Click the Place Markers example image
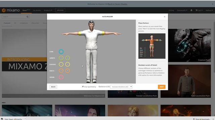The image size is (215, 120). click(152, 46)
